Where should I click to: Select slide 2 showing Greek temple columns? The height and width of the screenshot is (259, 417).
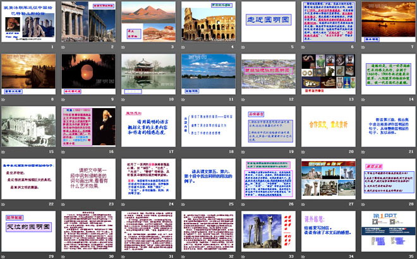click(88, 21)
